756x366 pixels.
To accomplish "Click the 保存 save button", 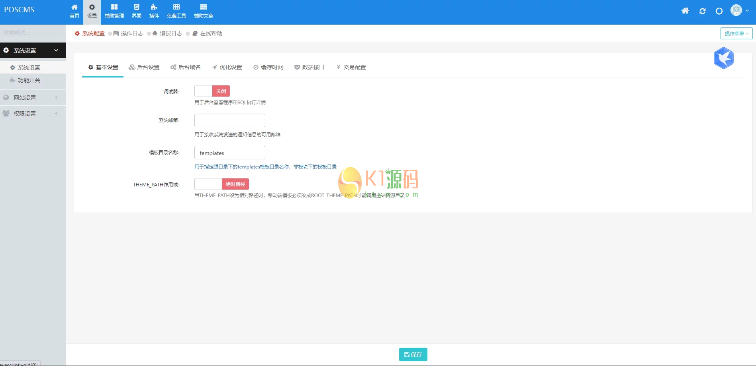I will click(413, 354).
